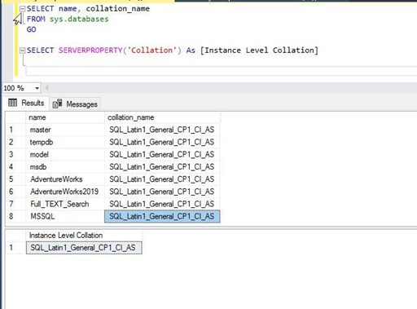Click the collation cell for Full_TEXT_Search

pyautogui.click(x=162, y=204)
